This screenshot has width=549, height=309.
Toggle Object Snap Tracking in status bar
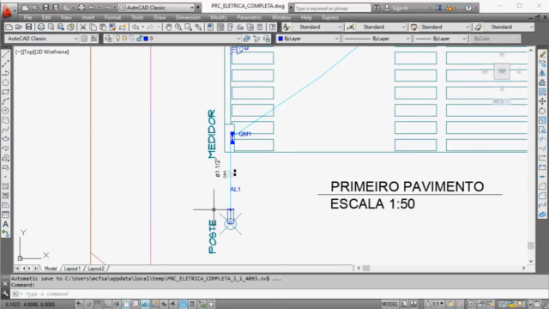point(145,304)
